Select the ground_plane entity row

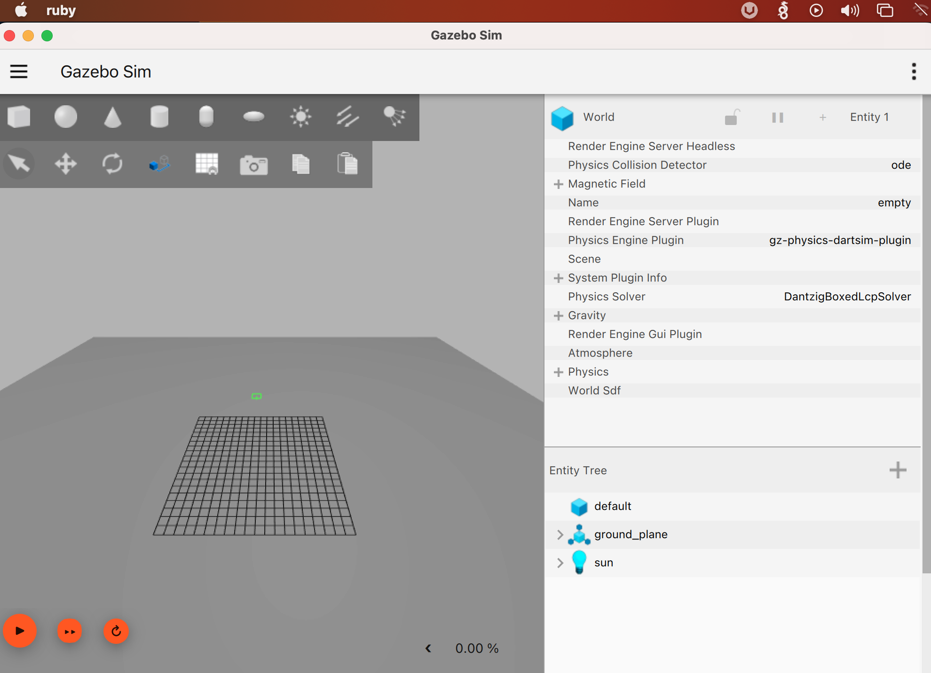[732, 534]
